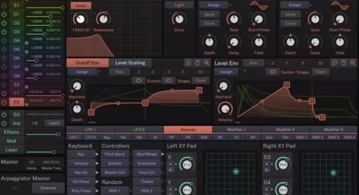The width and height of the screenshot is (359, 195).
Task: Toggle the filter Invert button
Action: (81, 5)
